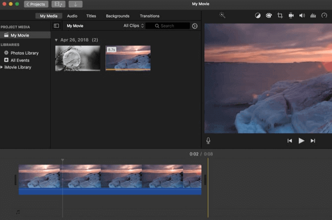Expand the iMovie Library tree item
332x220 pixels.
(x=2, y=67)
